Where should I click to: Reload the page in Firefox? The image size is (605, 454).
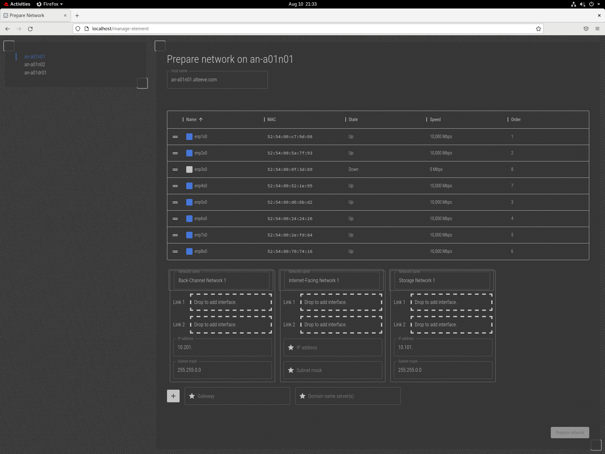click(30, 29)
